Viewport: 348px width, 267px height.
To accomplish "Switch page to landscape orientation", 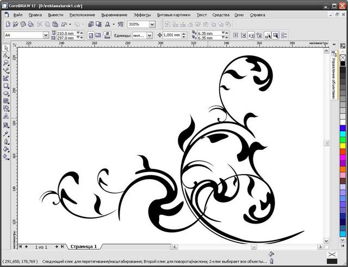I will point(98,35).
